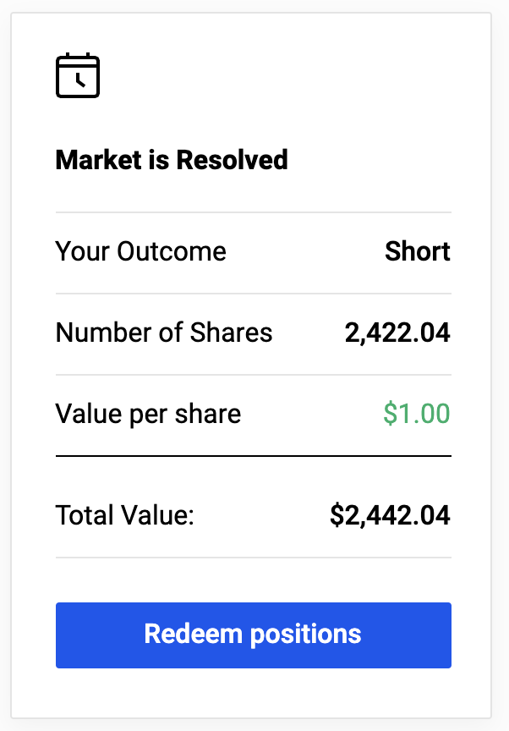This screenshot has width=509, height=731.
Task: Select the 2,422.04 shares value
Action: coord(397,333)
